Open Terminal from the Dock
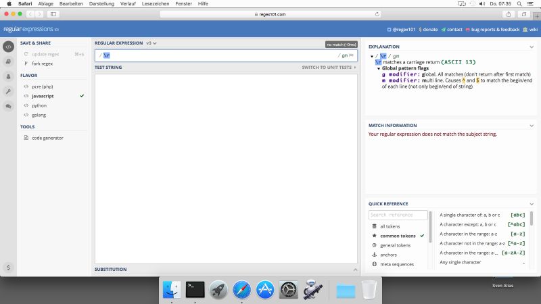 point(195,290)
